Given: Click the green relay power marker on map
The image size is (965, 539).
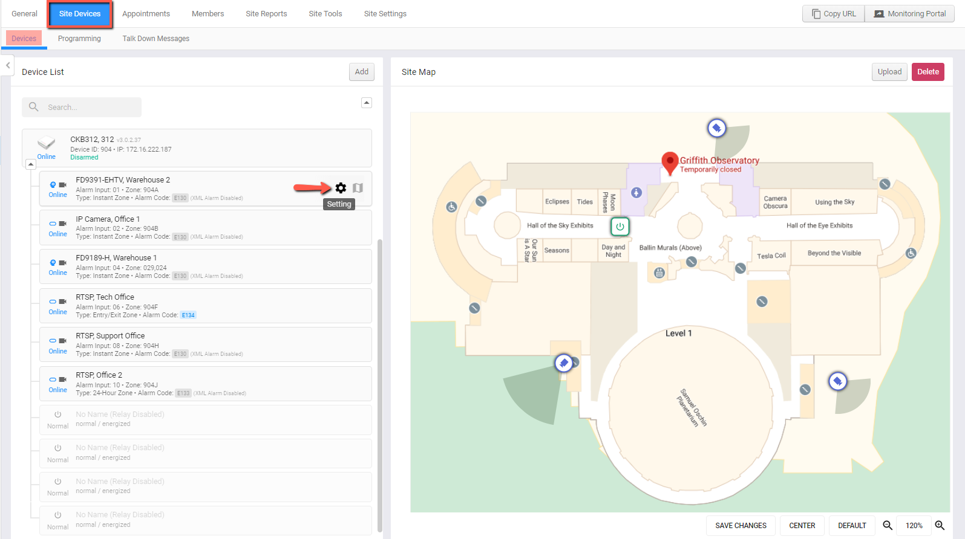Looking at the screenshot, I should point(620,227).
